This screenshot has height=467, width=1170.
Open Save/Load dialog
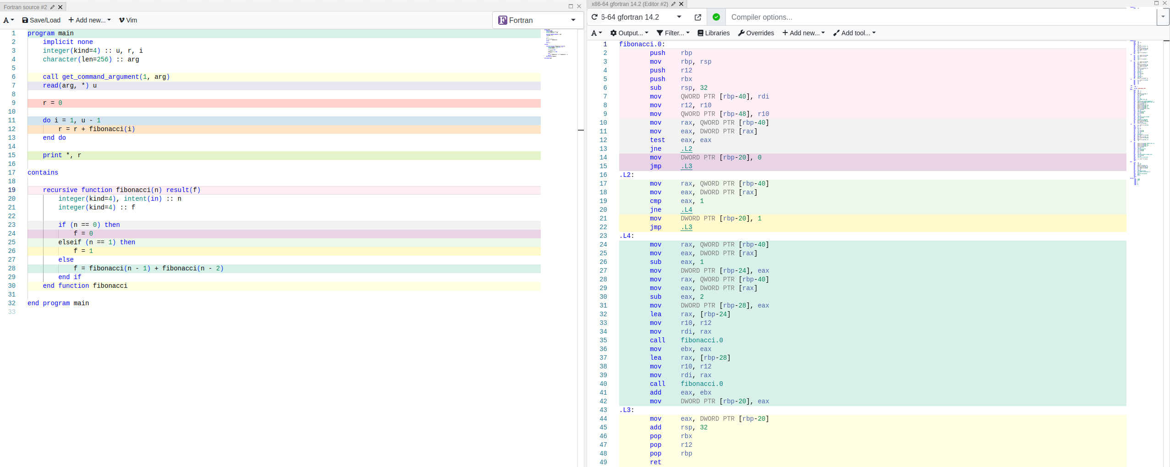(41, 20)
